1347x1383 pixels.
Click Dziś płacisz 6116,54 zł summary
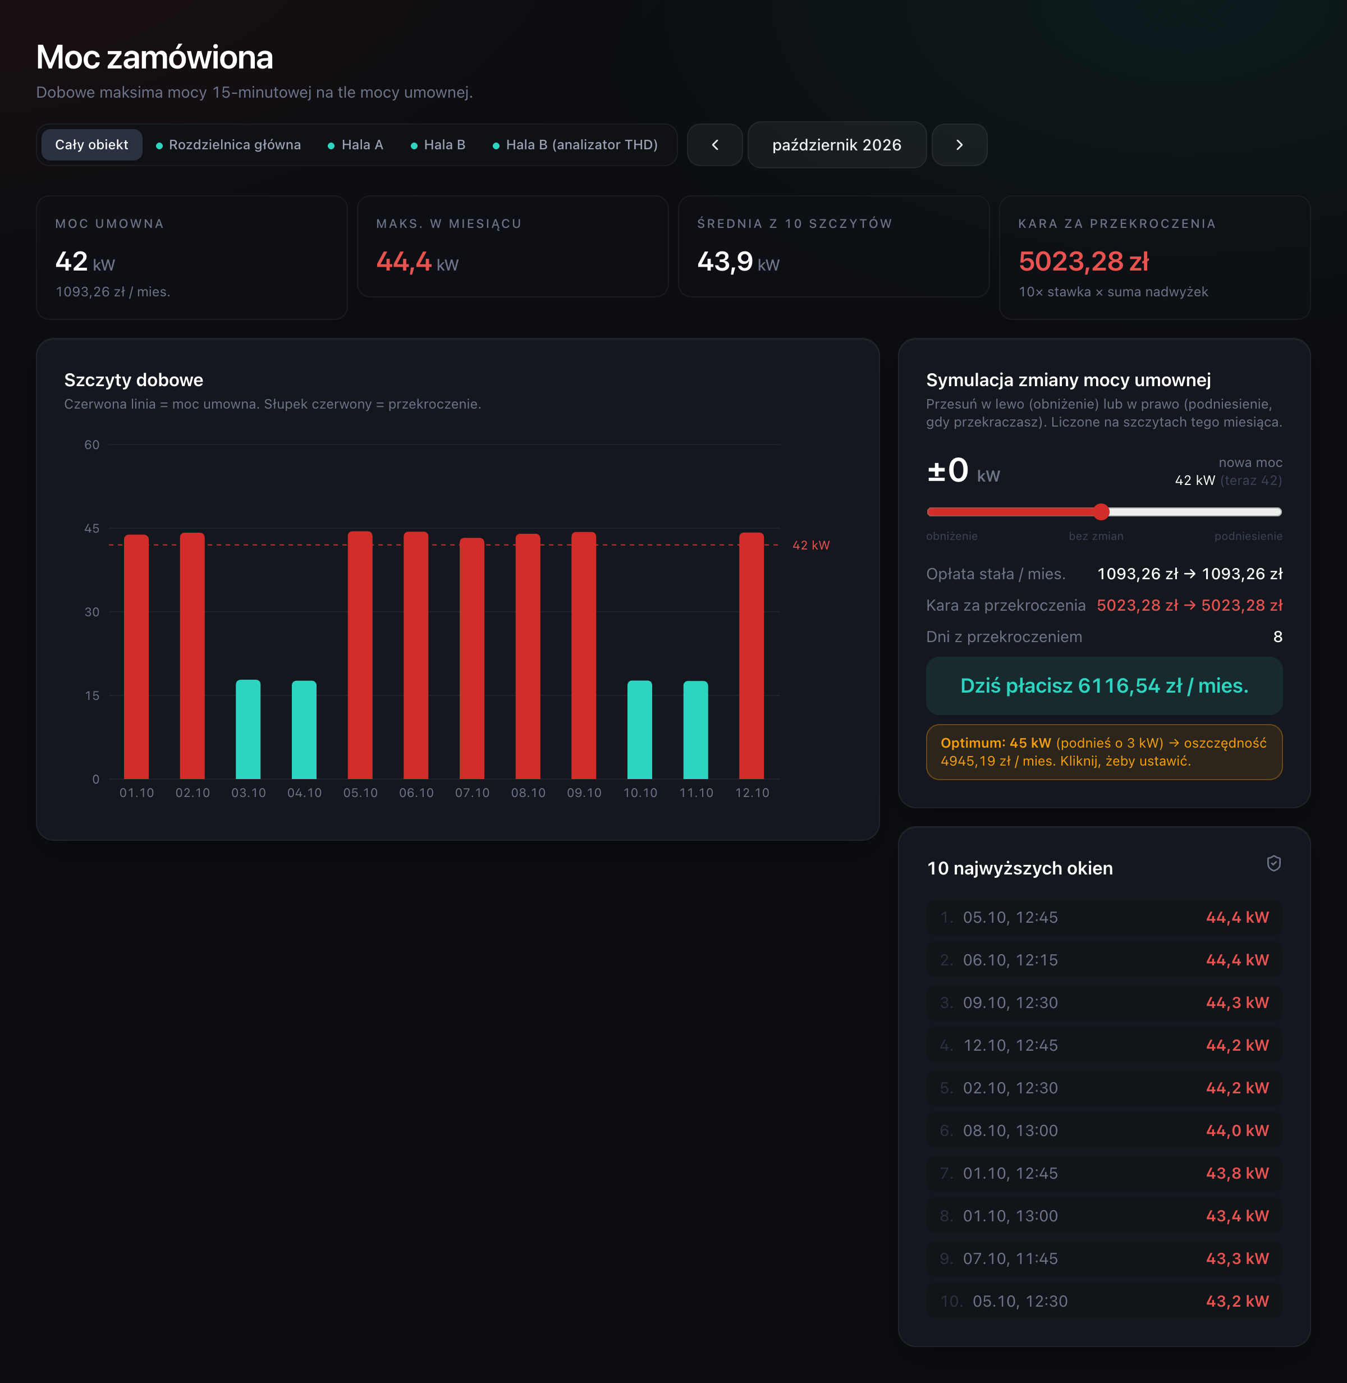[1103, 685]
